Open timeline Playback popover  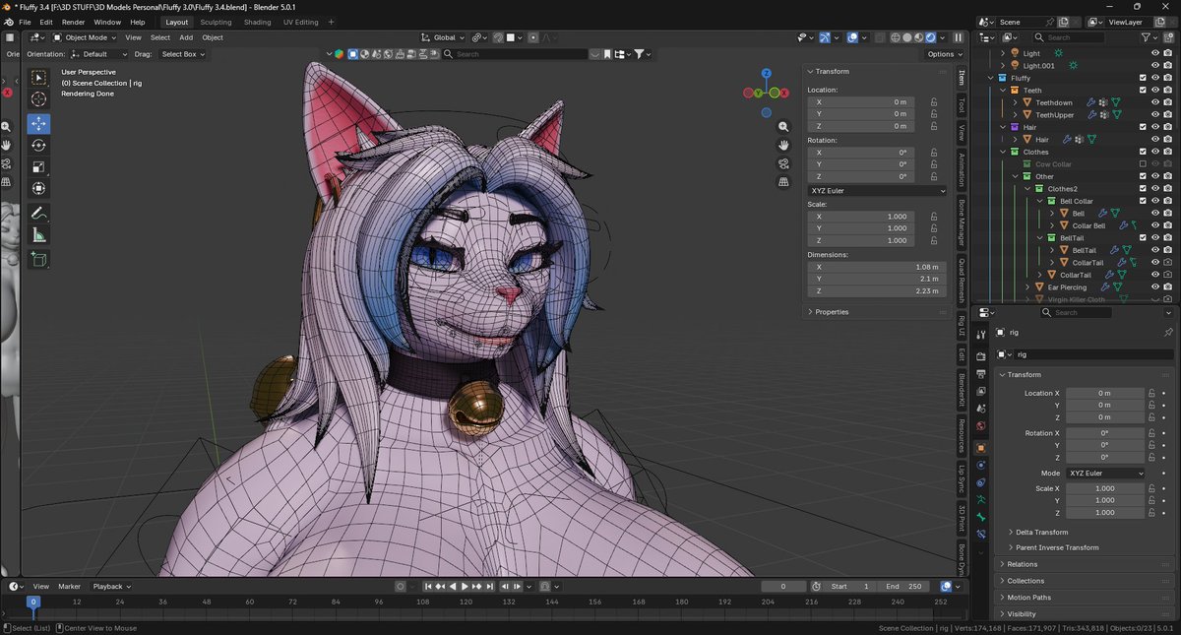(x=111, y=587)
